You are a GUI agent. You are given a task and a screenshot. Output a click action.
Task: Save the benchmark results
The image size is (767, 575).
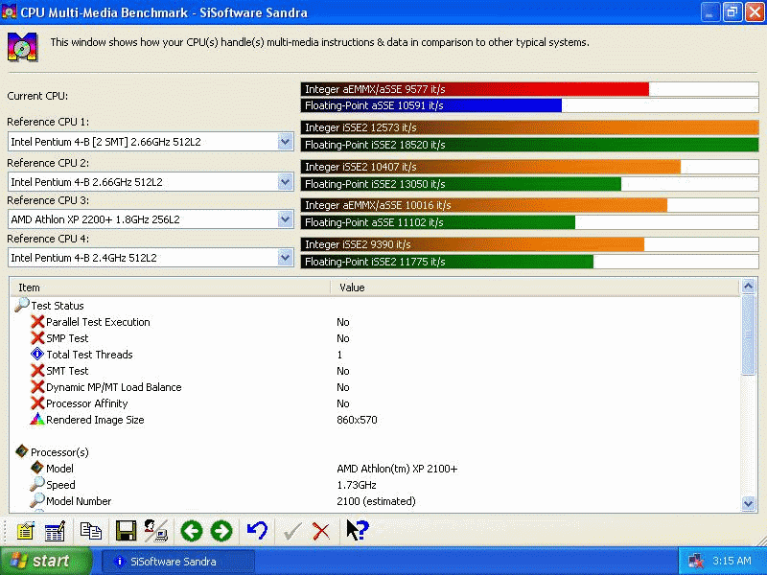(x=126, y=530)
